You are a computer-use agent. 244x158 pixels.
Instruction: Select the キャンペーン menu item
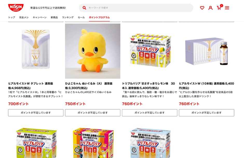[x=39, y=17]
